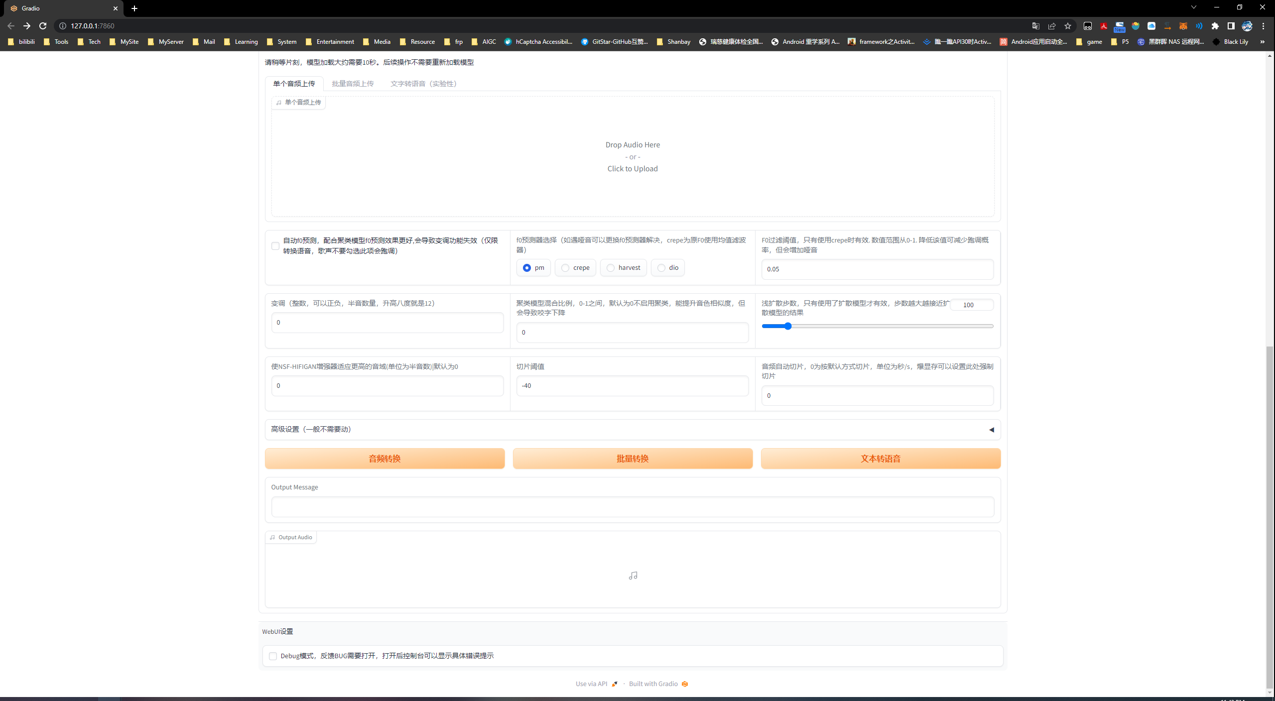Viewport: 1275px width, 701px height.
Task: Reload the Gradio page
Action: click(x=43, y=26)
